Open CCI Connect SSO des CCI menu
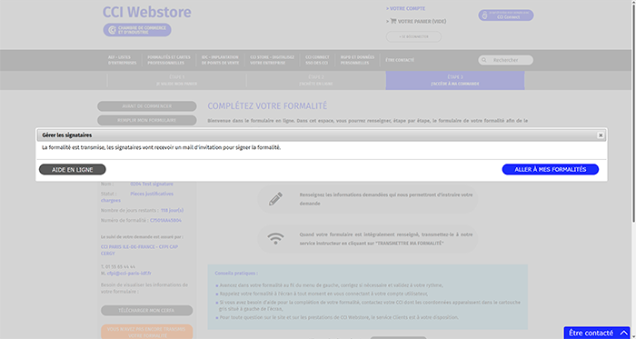Viewport: 636px width, 339px height. (x=317, y=60)
